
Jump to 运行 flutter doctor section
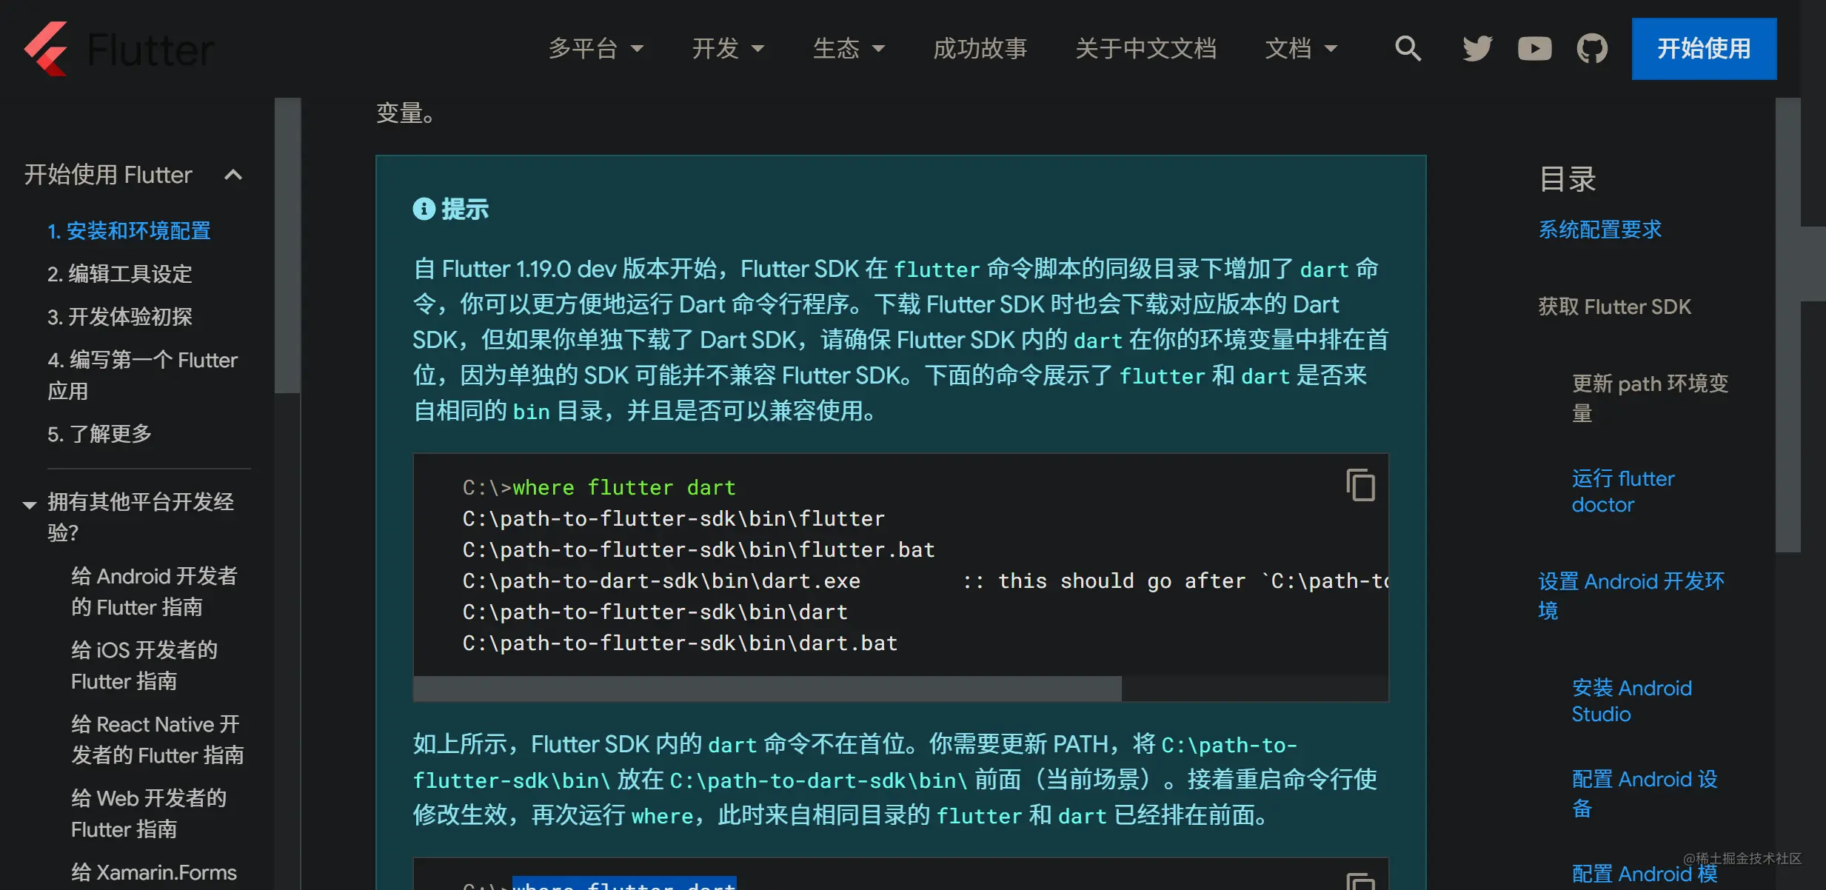pyautogui.click(x=1622, y=491)
